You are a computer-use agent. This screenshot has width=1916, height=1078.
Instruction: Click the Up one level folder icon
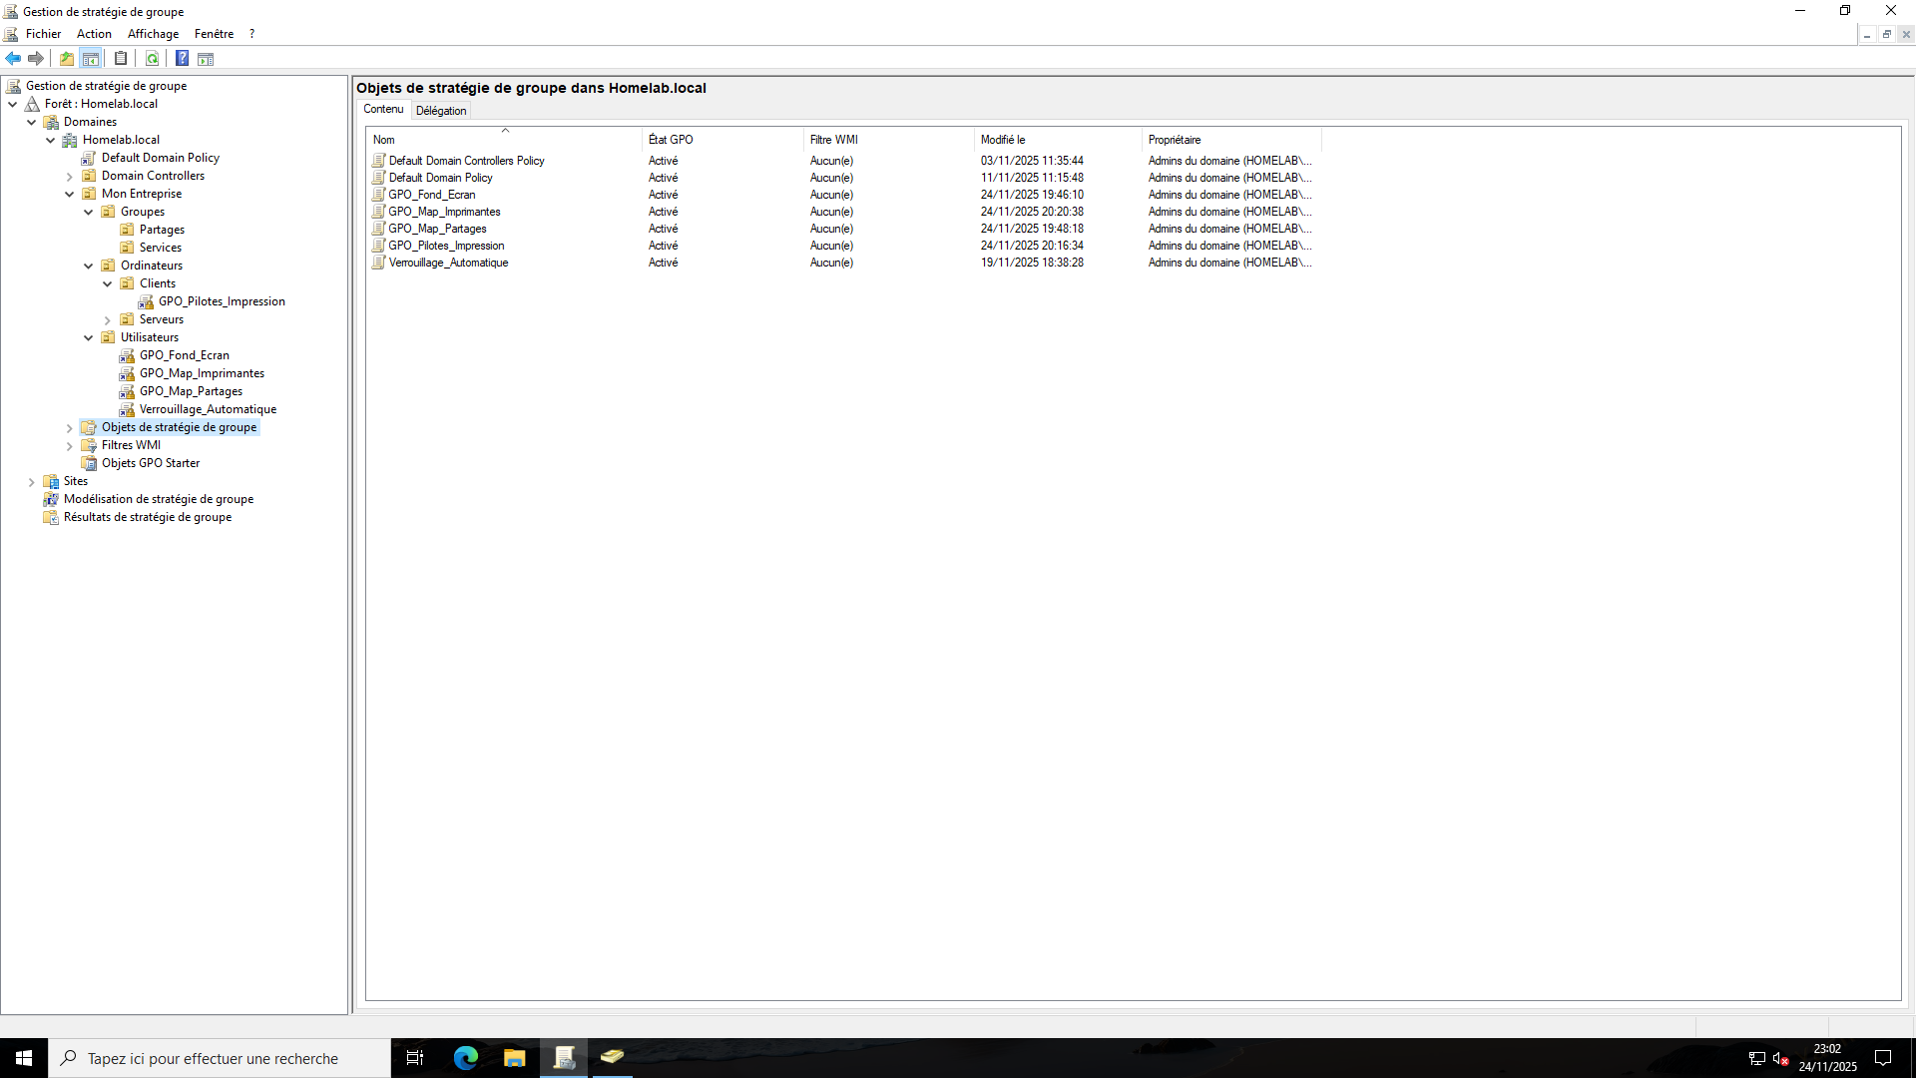[67, 59]
